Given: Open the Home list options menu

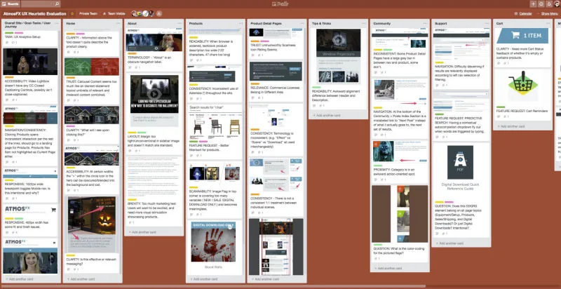Looking at the screenshot, I should coord(118,24).
